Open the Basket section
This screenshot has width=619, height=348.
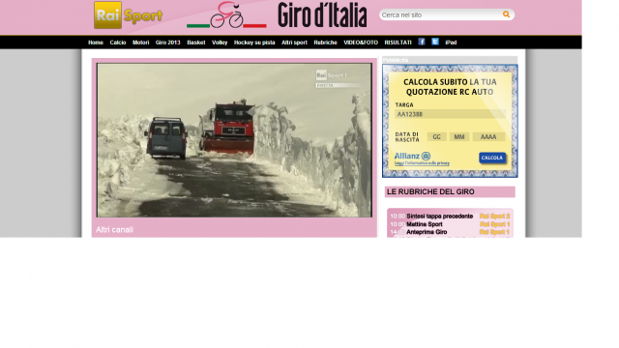pos(196,43)
